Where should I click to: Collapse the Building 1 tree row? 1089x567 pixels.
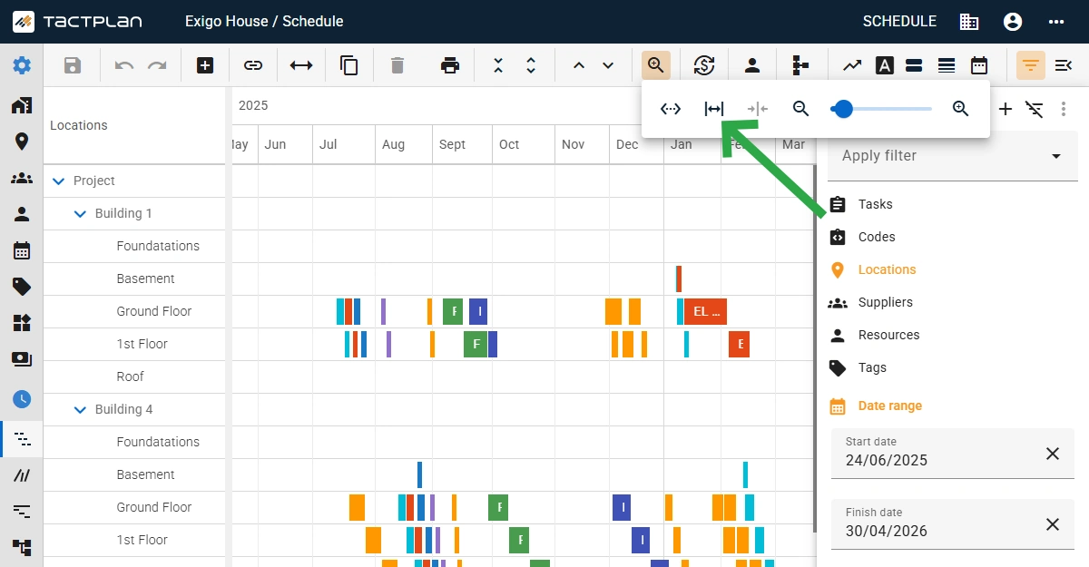(81, 213)
